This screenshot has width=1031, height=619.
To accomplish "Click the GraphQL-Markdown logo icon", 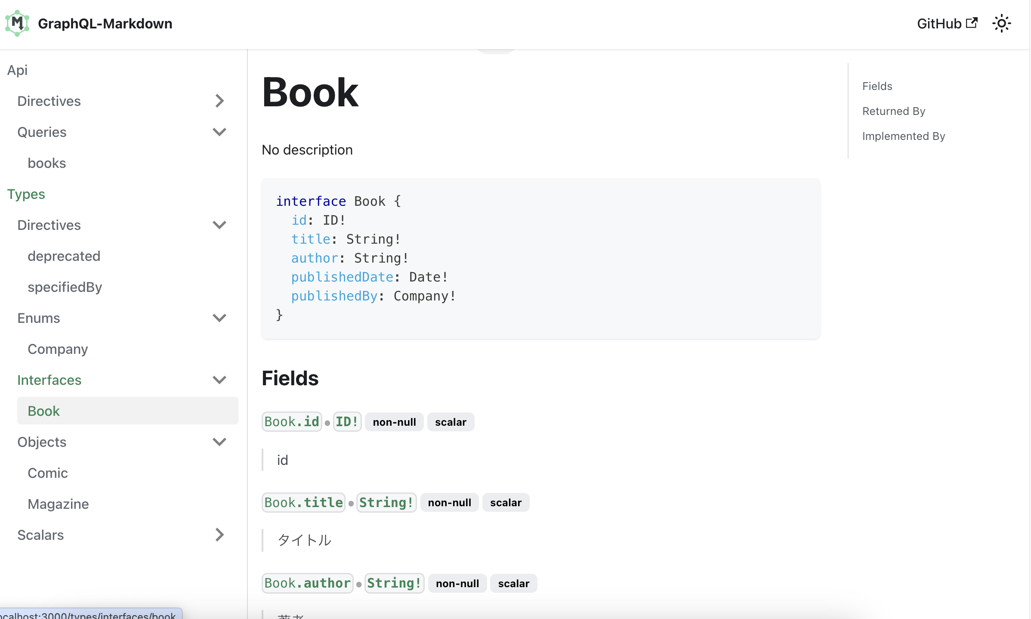I will click(x=17, y=23).
